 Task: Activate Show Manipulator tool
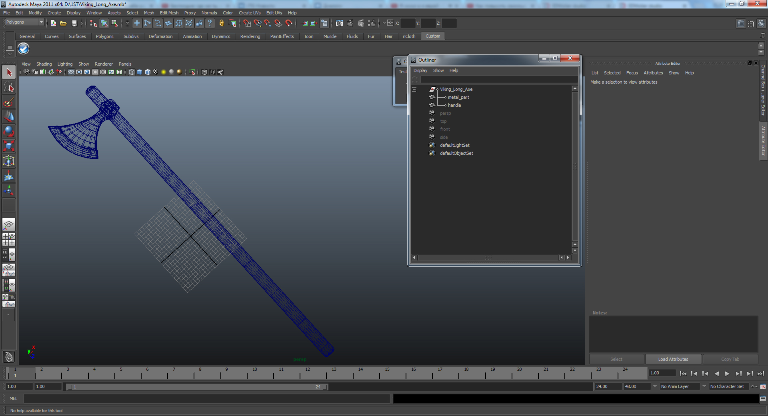click(9, 191)
